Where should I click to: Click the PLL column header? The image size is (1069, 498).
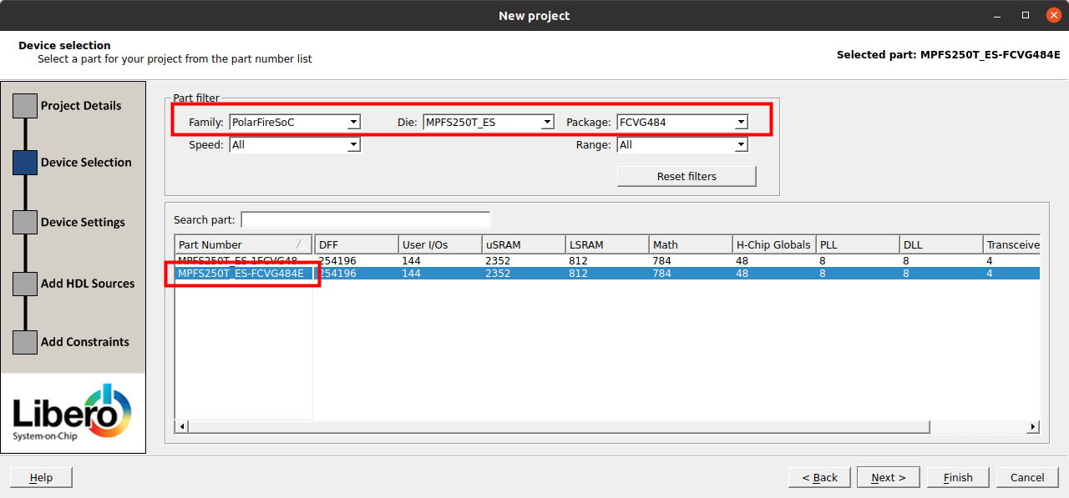(x=858, y=244)
